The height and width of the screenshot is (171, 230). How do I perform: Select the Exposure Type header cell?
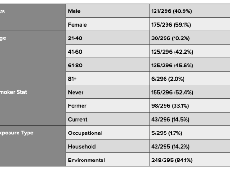(x=33, y=146)
